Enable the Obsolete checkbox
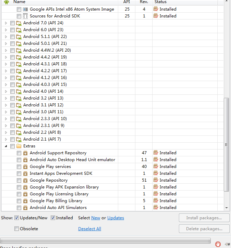 coord(16,229)
